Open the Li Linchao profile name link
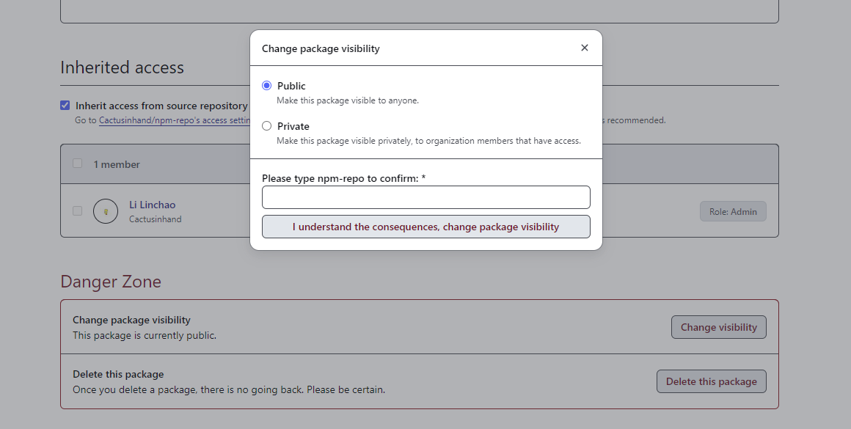The height and width of the screenshot is (429, 851). click(x=152, y=205)
